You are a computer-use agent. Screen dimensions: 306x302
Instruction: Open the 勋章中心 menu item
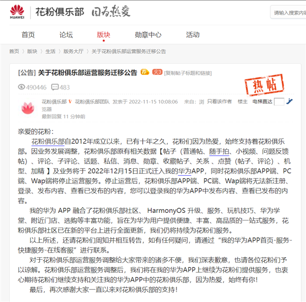click(148, 35)
